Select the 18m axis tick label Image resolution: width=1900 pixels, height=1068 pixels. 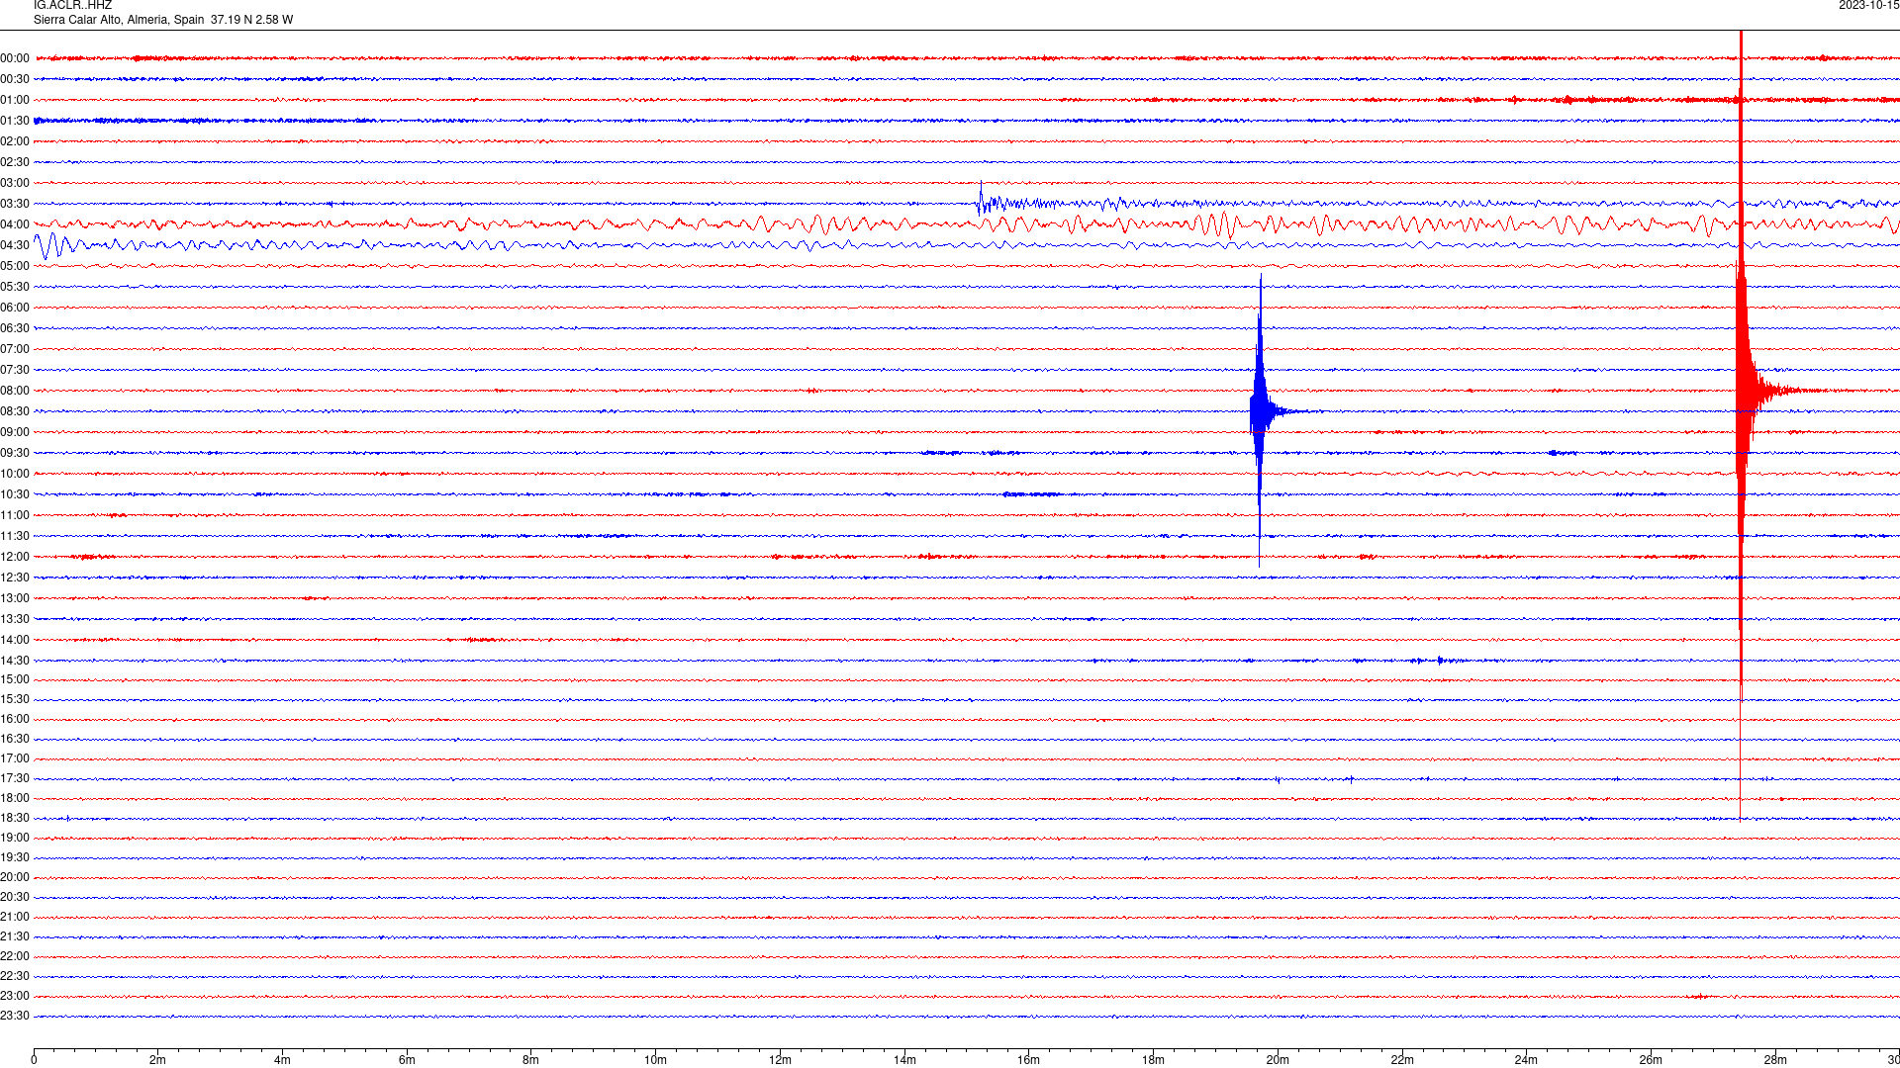(x=1153, y=1060)
